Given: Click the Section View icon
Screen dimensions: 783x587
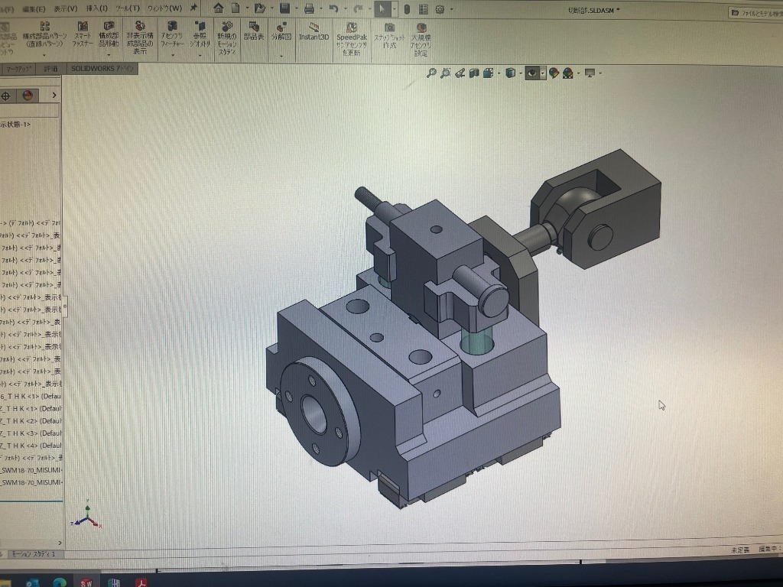Looking at the screenshot, I should click(x=474, y=73).
